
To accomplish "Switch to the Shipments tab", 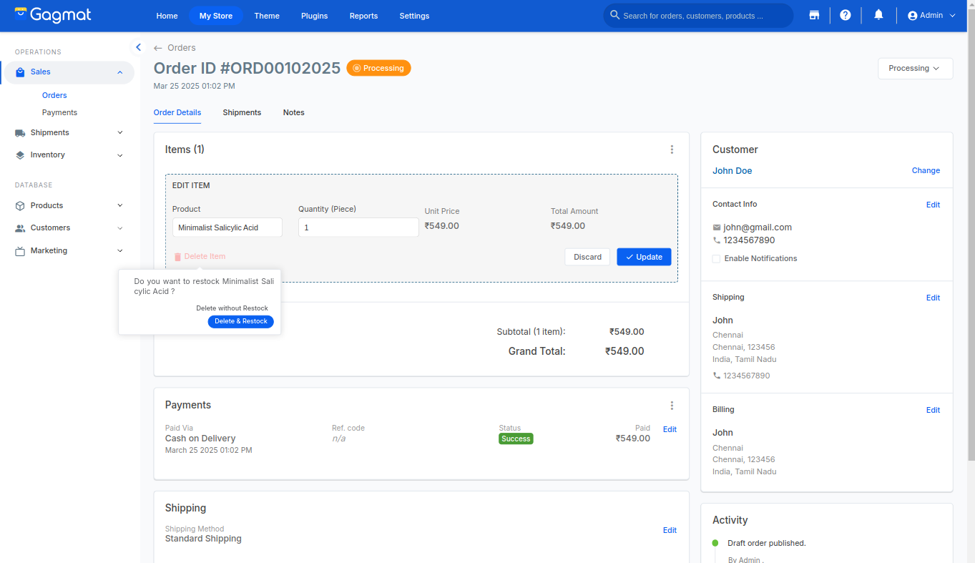I will click(x=242, y=113).
